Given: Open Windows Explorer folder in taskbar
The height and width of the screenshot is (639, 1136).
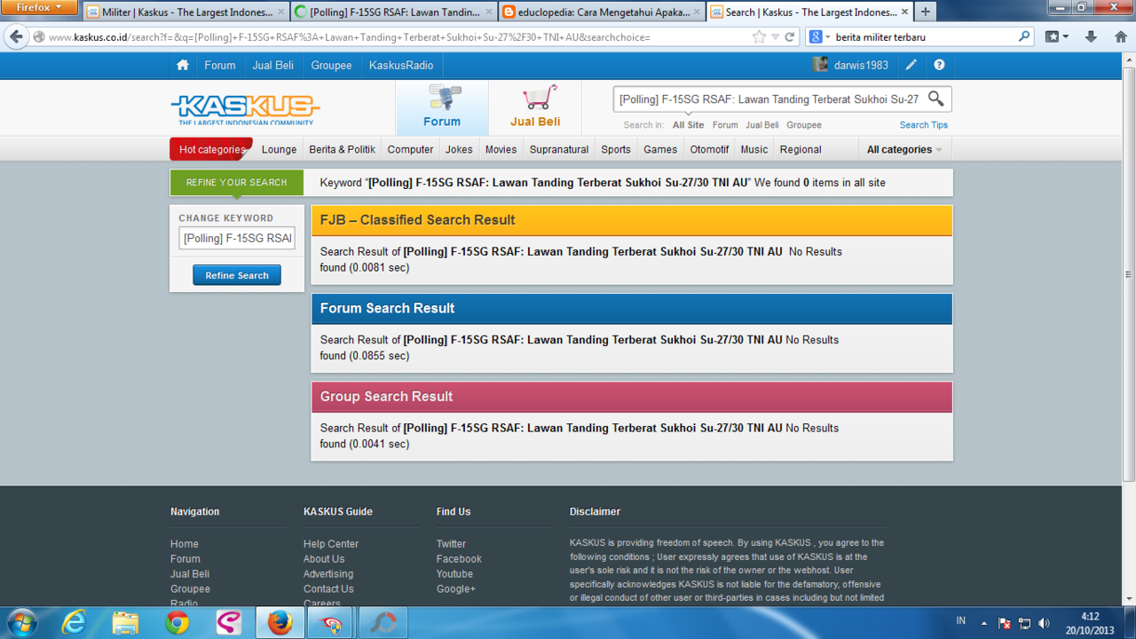Looking at the screenshot, I should point(125,622).
